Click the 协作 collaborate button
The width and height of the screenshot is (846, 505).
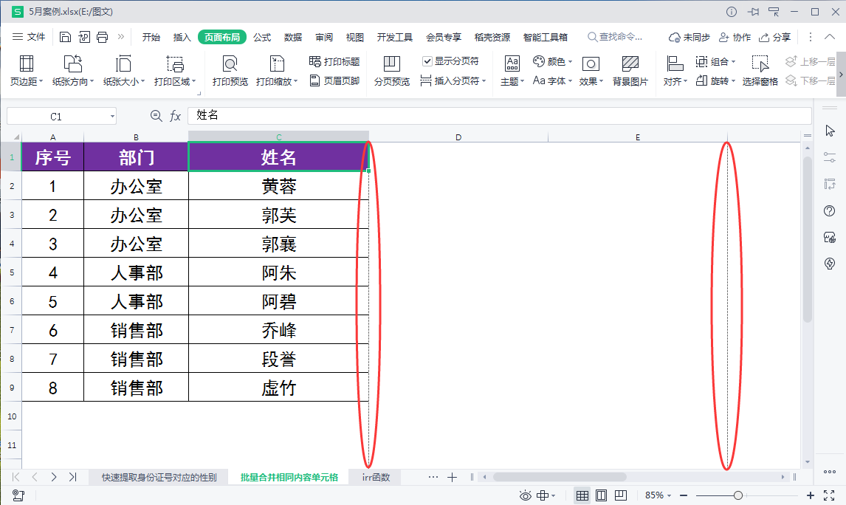(735, 37)
